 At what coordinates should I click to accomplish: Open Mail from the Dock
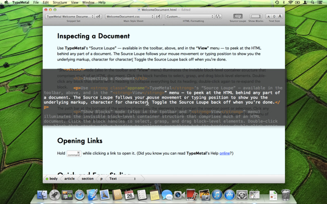(x=105, y=195)
